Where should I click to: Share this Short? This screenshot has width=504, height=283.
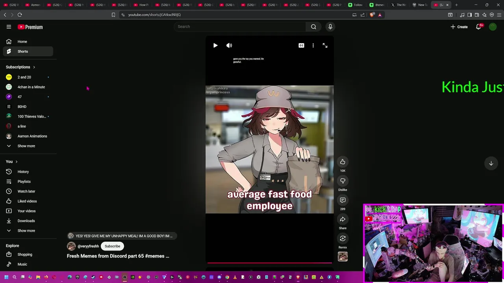(343, 219)
